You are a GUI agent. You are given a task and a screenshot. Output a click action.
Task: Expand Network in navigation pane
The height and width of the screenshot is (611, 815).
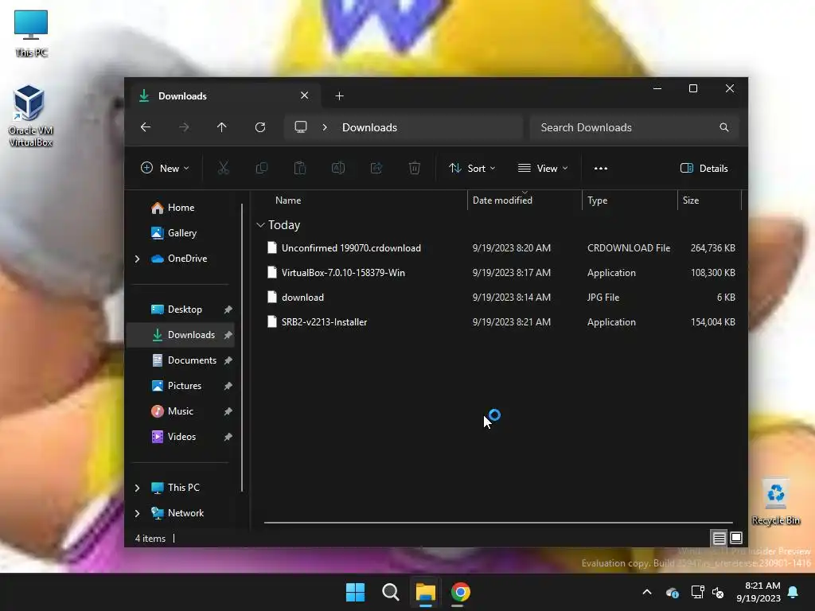(x=137, y=513)
